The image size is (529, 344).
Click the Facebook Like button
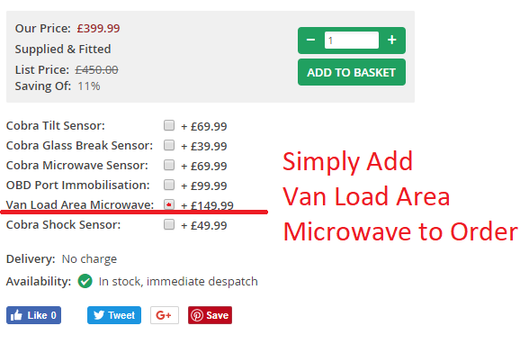coord(34,315)
